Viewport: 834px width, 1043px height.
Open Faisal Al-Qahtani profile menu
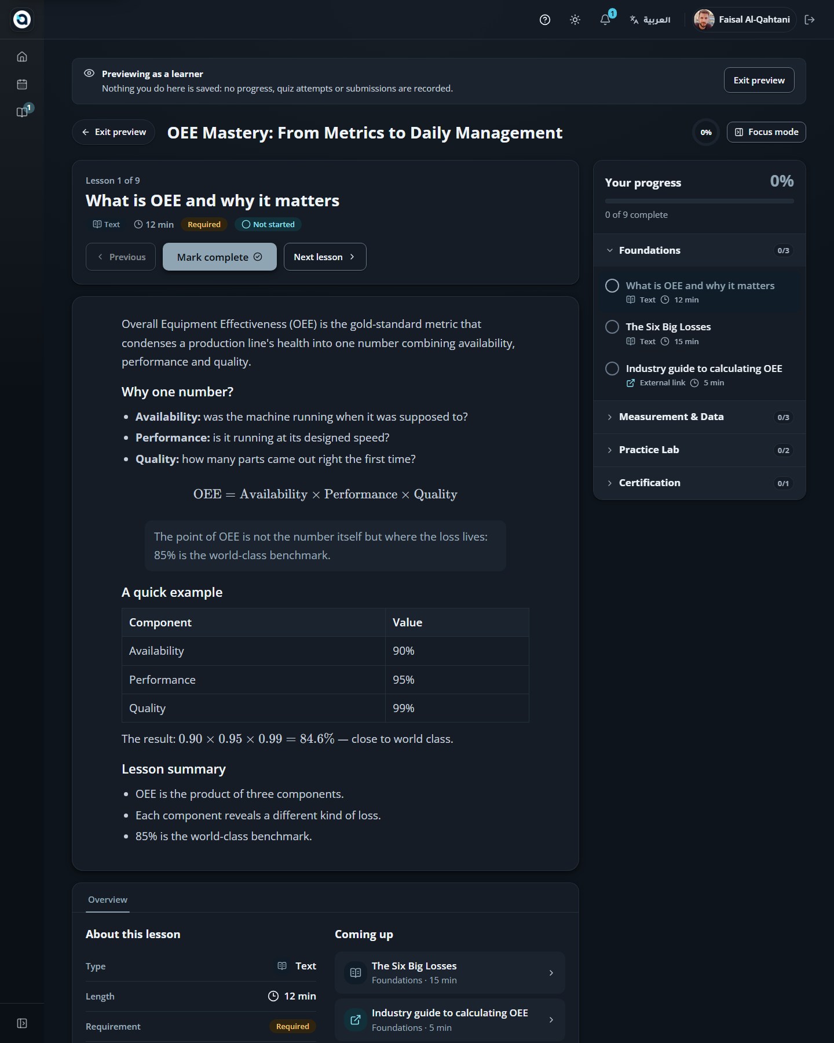pyautogui.click(x=743, y=20)
